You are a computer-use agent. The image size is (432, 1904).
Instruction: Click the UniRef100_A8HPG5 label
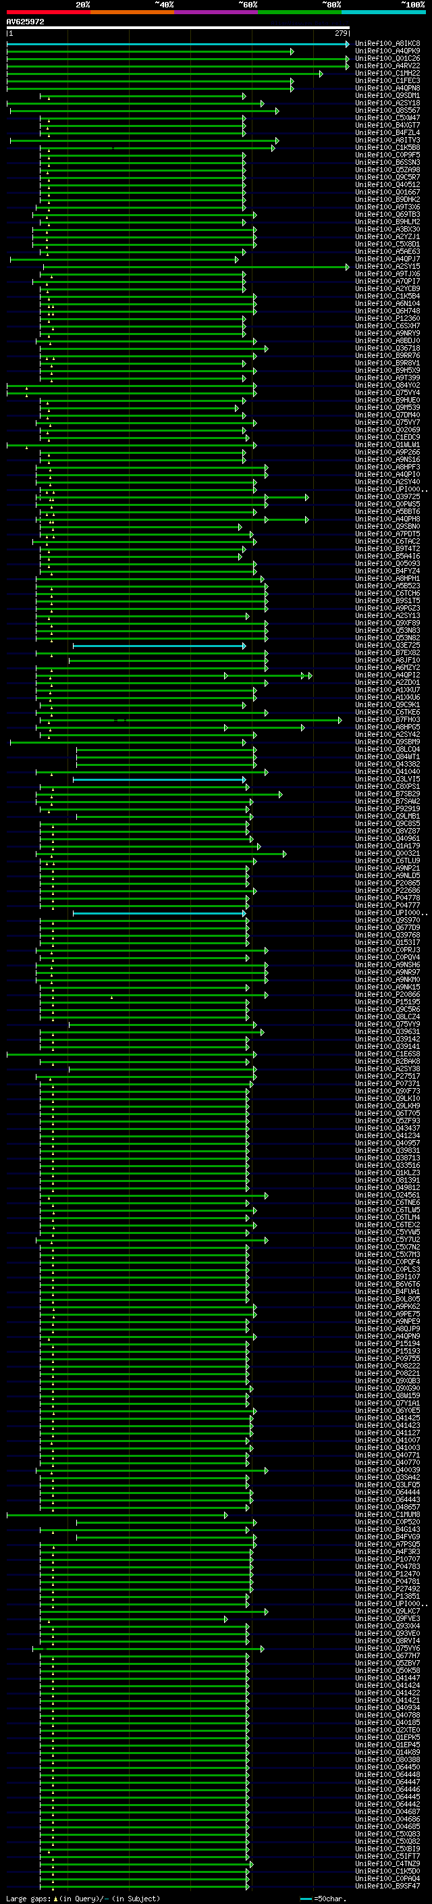click(x=387, y=728)
